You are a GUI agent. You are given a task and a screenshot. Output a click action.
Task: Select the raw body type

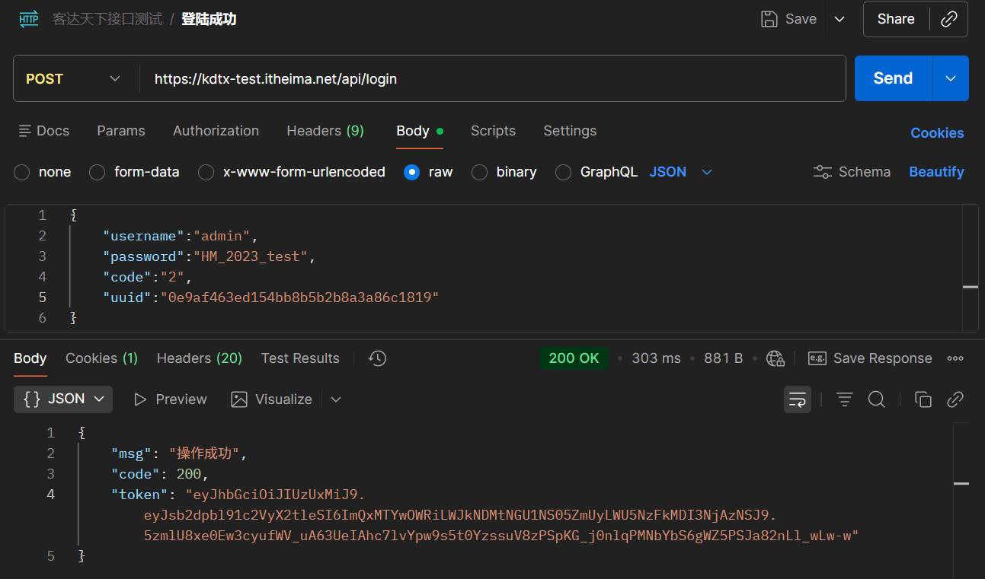[x=412, y=173]
